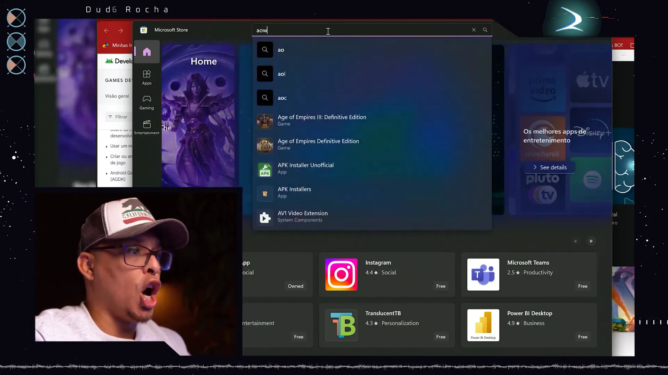Click the Microsoft Store logo icon
Viewport: 668px width, 375px height.
click(144, 30)
